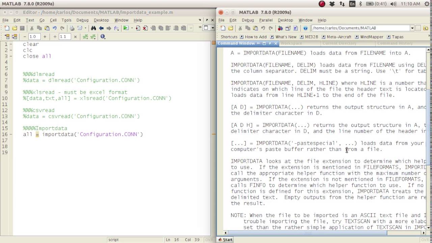Open Cell menu in Editor

click(x=53, y=20)
